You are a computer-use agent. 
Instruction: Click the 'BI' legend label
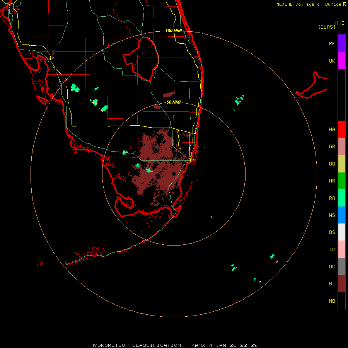coord(332,284)
